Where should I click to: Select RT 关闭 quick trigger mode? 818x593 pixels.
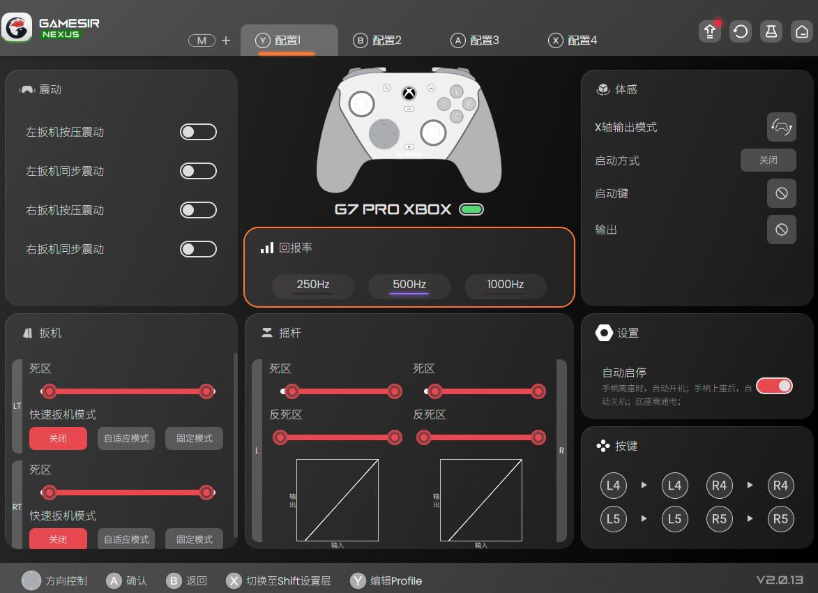tap(58, 539)
